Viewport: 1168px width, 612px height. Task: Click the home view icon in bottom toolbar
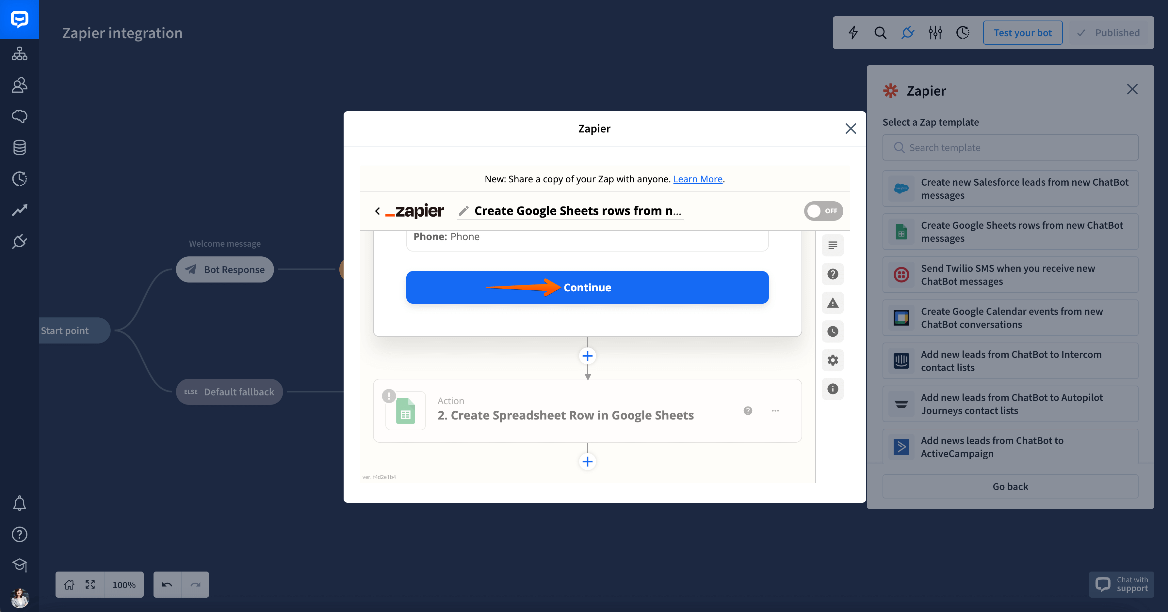[x=69, y=584]
